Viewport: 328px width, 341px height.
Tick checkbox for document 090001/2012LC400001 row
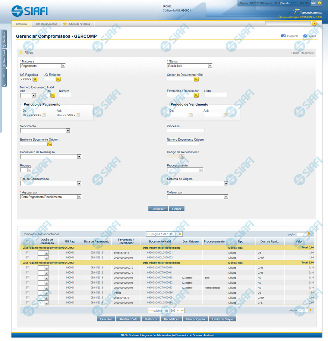pyautogui.click(x=28, y=253)
